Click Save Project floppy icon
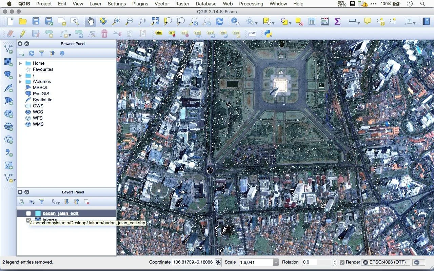This screenshot has width=434, height=271. pos(36,21)
